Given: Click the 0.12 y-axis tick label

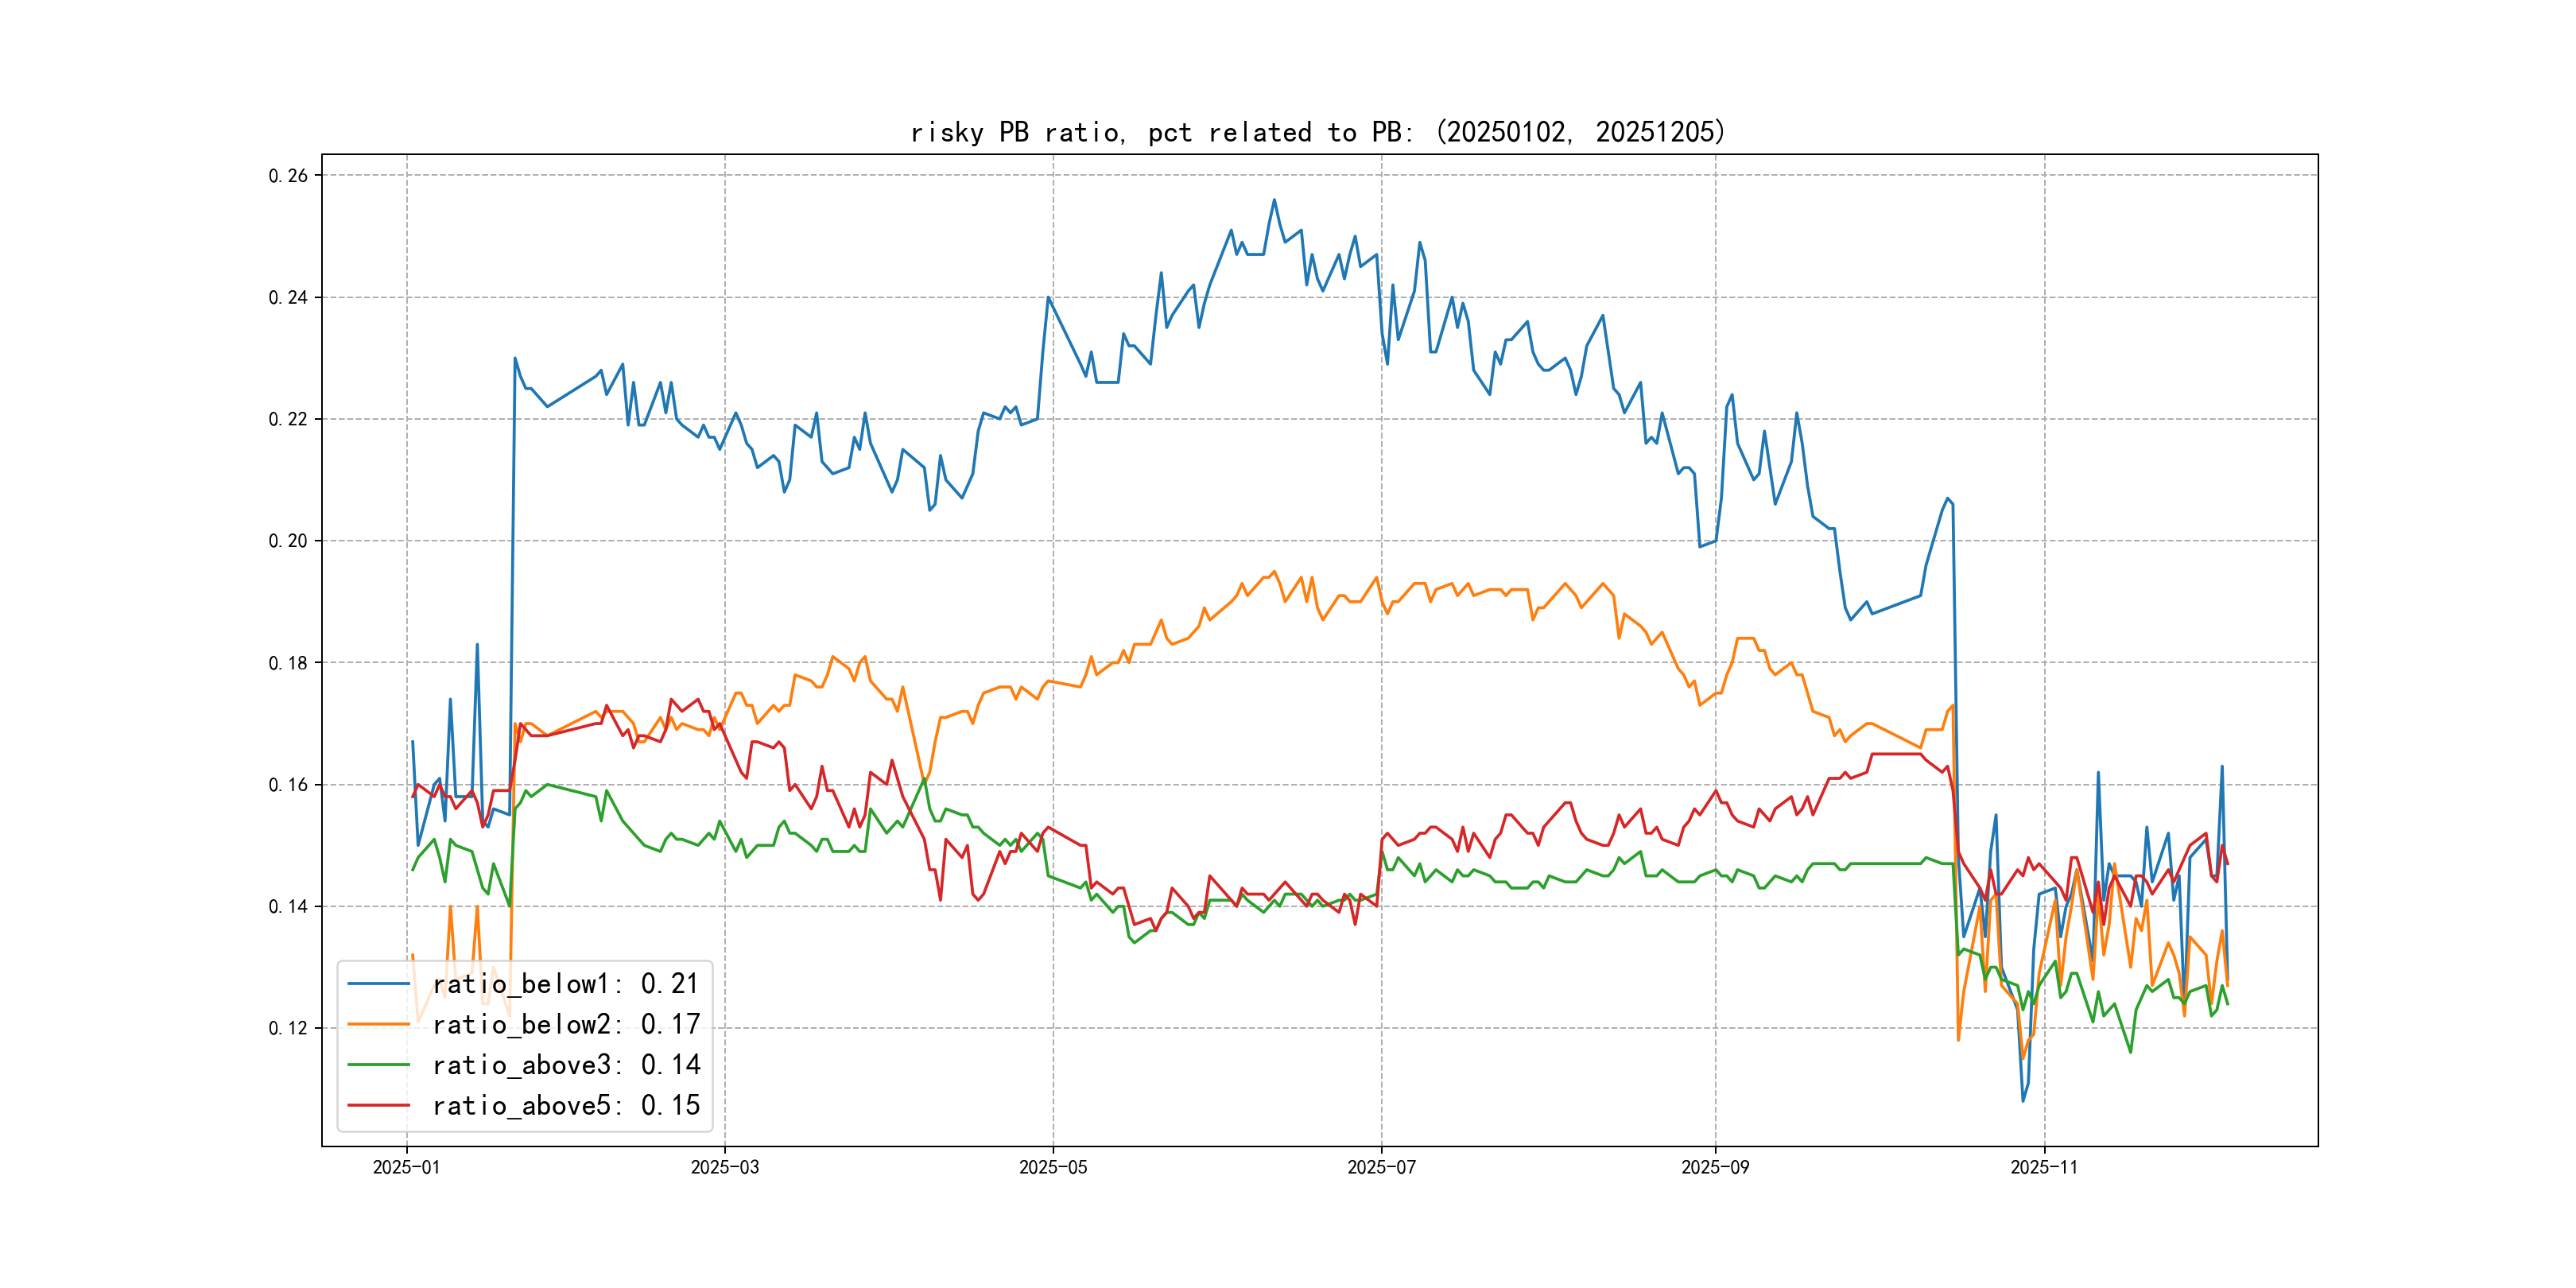Looking at the screenshot, I should point(288,1028).
